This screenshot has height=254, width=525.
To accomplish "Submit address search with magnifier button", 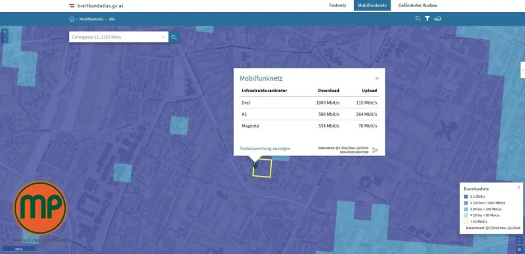I will point(174,37).
